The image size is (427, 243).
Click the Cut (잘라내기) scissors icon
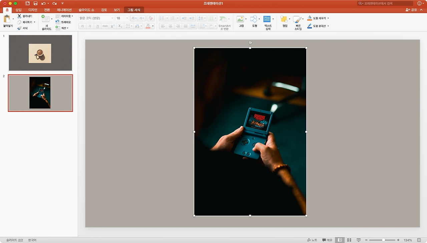coord(19,16)
